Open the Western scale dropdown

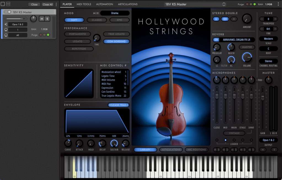268,39
